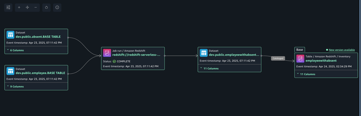361x116 pixels.
Task: Zoom out with the minus button
Action: [36, 8]
